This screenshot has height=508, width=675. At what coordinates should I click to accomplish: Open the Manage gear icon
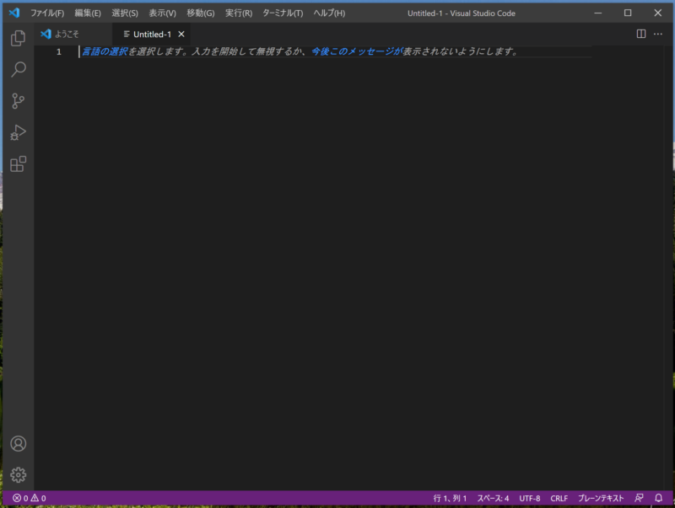pyautogui.click(x=18, y=475)
